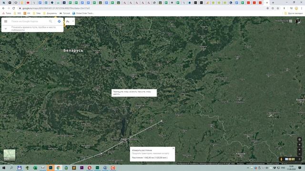The height and width of the screenshot is (171, 305).
Task: Open the Chrome profile avatar in toolbar
Action: click(296, 9)
